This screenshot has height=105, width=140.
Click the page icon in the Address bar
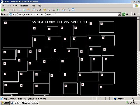point(10,14)
